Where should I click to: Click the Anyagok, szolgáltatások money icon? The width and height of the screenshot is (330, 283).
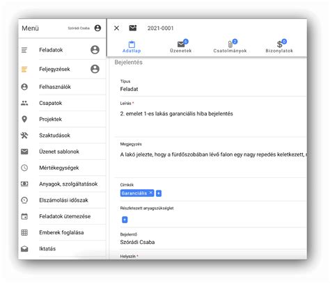pyautogui.click(x=24, y=184)
